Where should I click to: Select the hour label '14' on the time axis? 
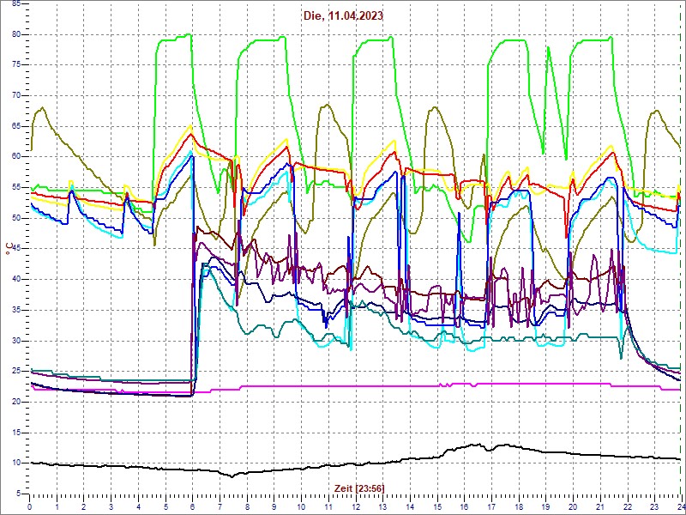pyautogui.click(x=410, y=507)
